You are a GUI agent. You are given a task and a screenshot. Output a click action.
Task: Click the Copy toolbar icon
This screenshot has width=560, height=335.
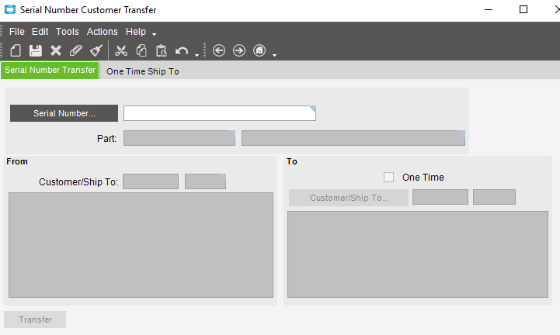[x=141, y=50]
